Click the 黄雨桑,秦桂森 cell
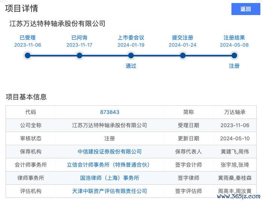 point(235,178)
